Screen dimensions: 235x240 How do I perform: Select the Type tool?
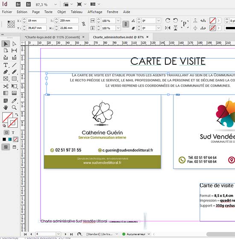click(6, 65)
